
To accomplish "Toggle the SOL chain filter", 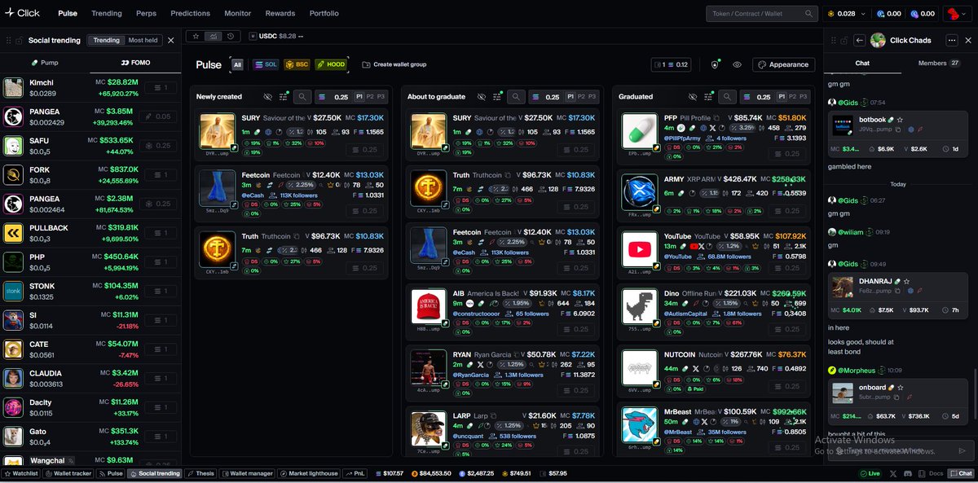I will pos(266,64).
